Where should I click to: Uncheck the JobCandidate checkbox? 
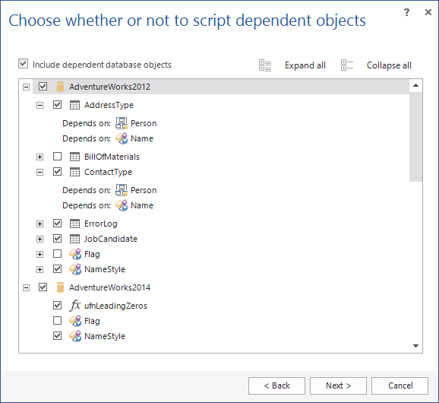click(58, 239)
